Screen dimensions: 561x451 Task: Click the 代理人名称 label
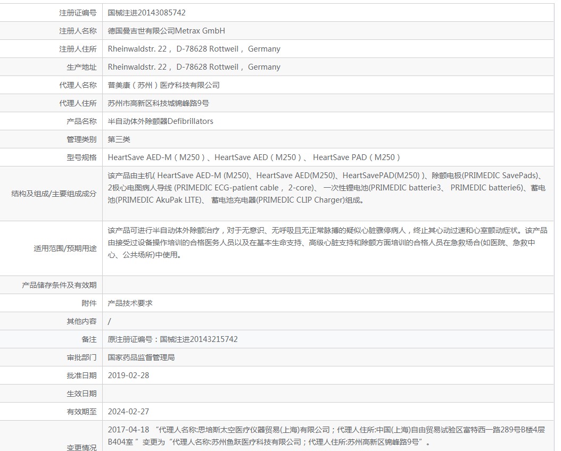point(78,86)
